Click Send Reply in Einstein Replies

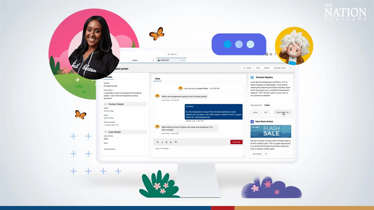282,112
